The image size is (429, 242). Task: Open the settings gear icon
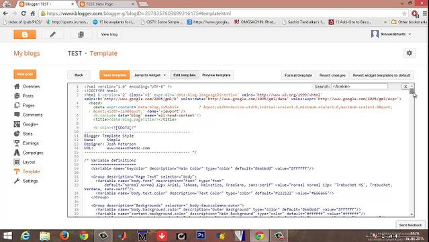(410, 53)
